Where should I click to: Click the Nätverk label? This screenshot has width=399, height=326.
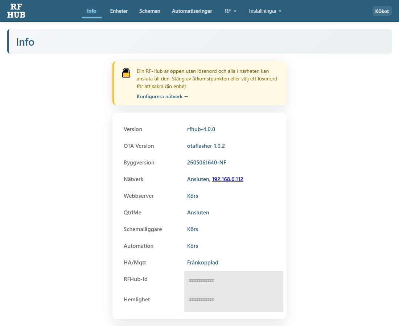coord(133,179)
